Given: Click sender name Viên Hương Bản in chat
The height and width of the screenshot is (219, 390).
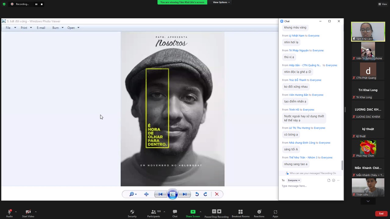Looking at the screenshot, I should pyautogui.click(x=299, y=95).
